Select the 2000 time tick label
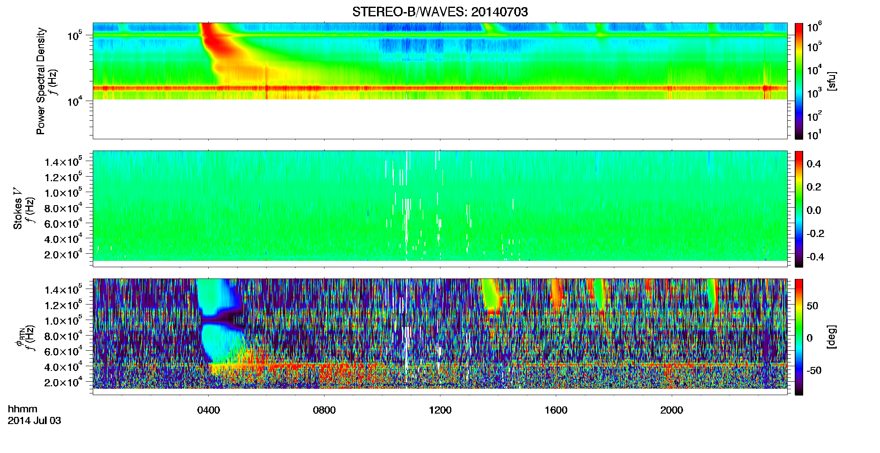Viewport: 880px width, 453px height. (672, 410)
